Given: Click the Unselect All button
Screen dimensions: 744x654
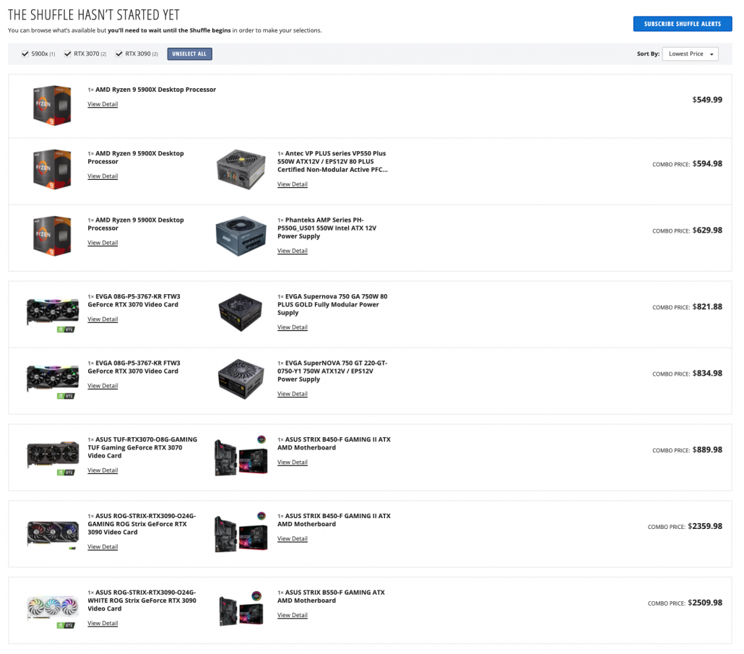Looking at the screenshot, I should 189,54.
